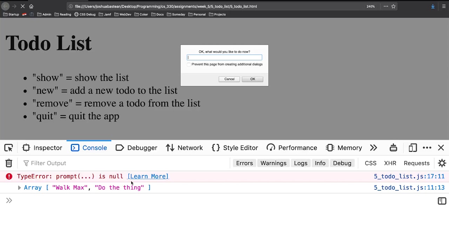Open the Learn More link
Image resolution: width=449 pixels, height=252 pixels.
coord(148,176)
